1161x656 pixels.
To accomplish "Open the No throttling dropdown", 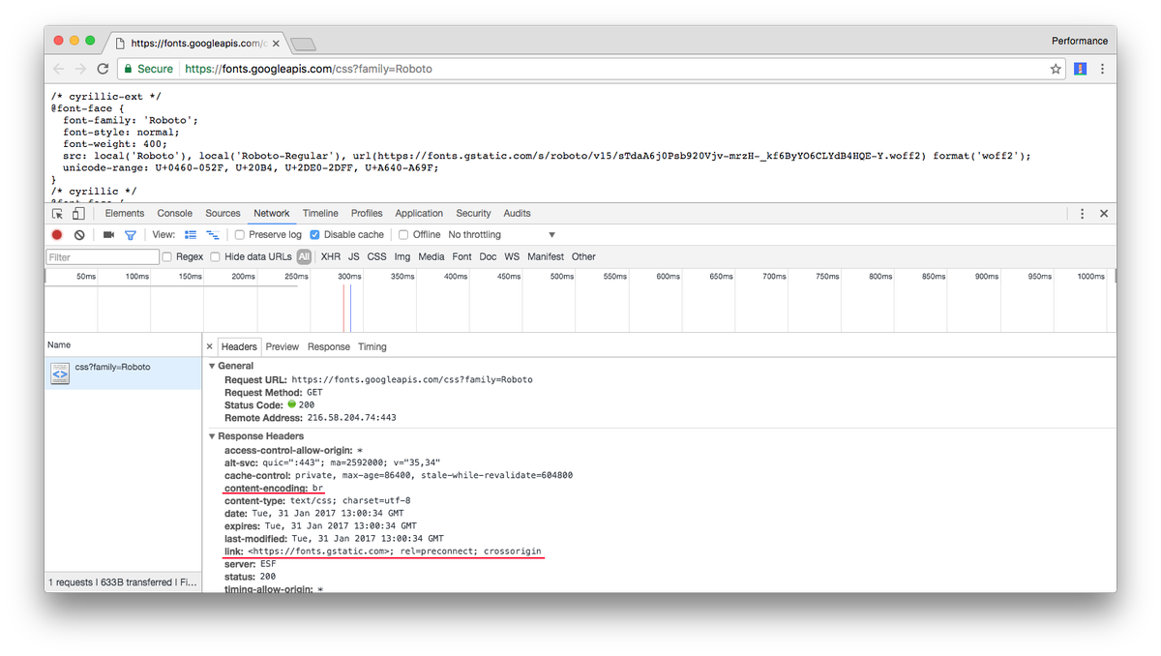I will point(502,235).
